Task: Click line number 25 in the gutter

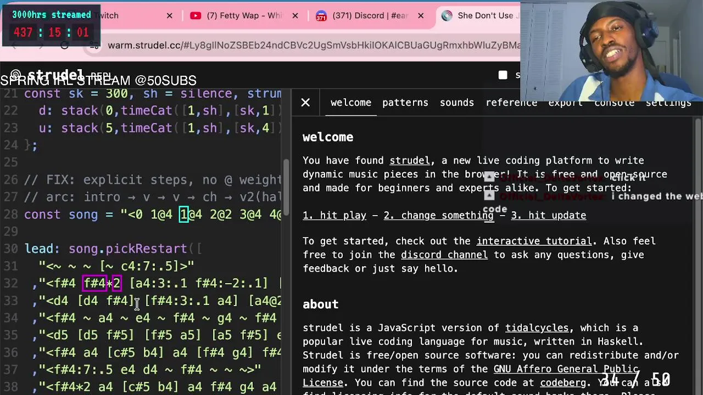Action: click(x=10, y=162)
